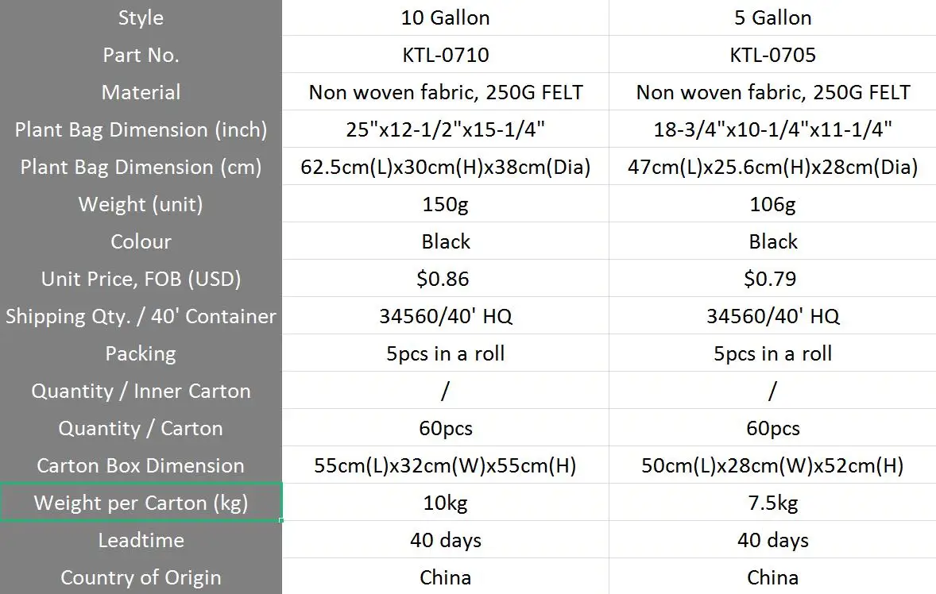Click the $0.86 unit price cell
The width and height of the screenshot is (936, 594).
445,279
